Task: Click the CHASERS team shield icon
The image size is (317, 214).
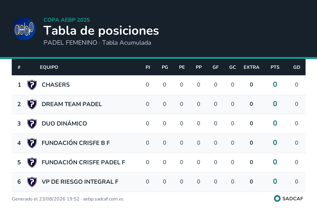Action: coord(32,85)
